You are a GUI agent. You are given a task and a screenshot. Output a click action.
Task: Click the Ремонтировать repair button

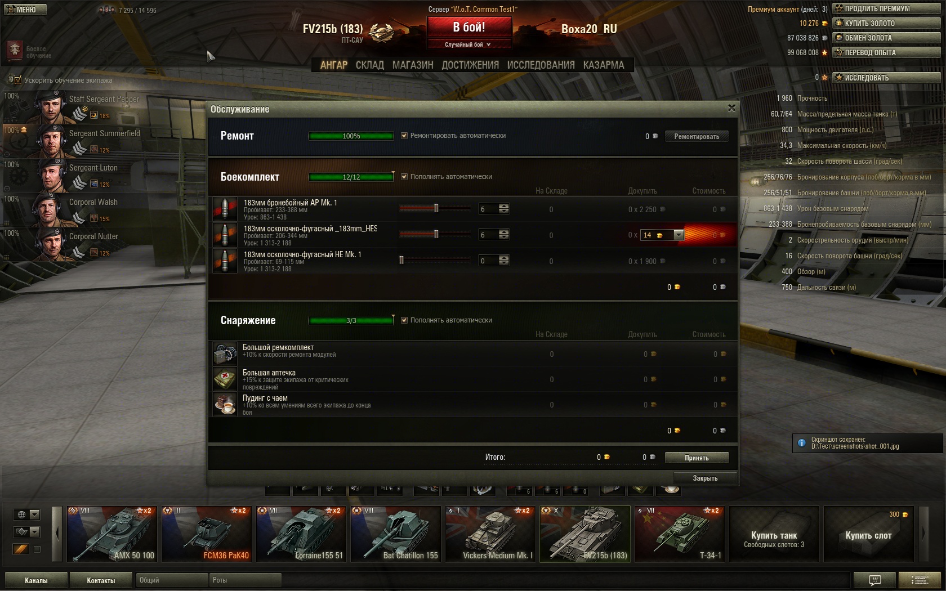coord(697,136)
